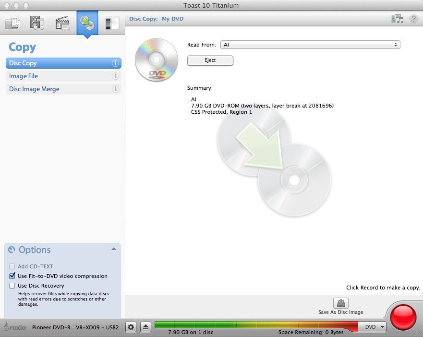
Task: Click the Disc Recovery help description
Action: (x=64, y=299)
